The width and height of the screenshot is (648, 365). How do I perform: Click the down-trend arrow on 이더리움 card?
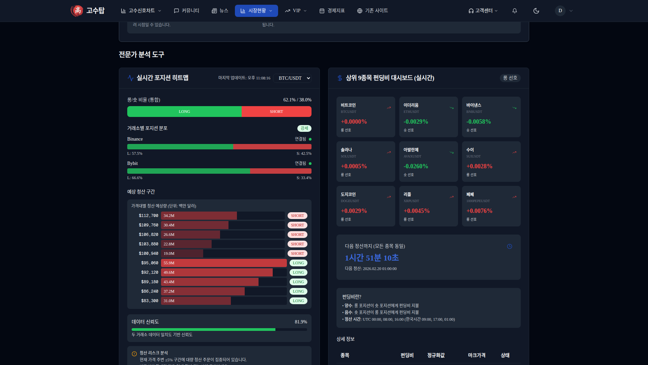click(x=452, y=108)
